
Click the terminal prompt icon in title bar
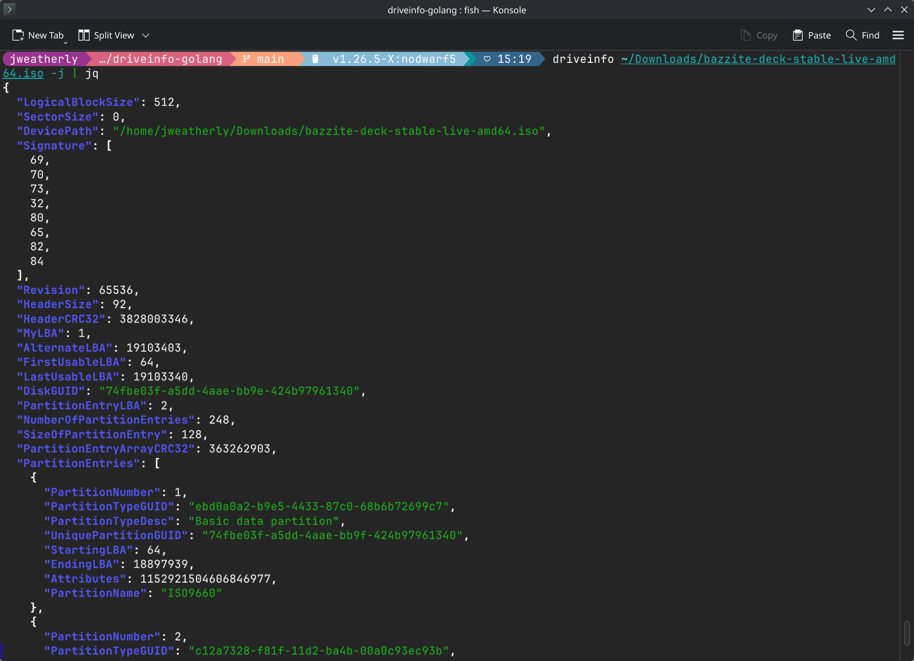9,10
